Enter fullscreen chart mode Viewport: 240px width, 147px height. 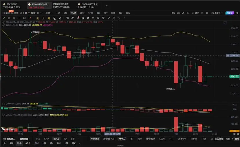click(x=207, y=13)
